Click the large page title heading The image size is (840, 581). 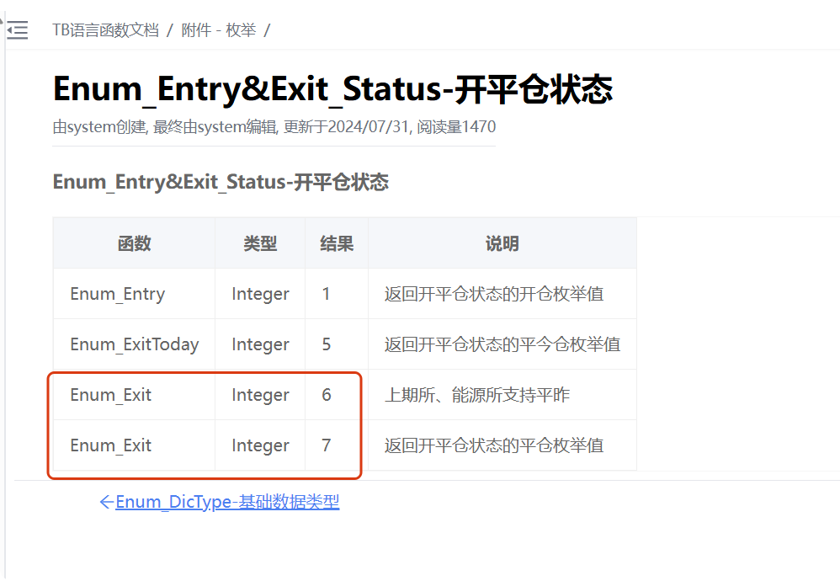(332, 89)
